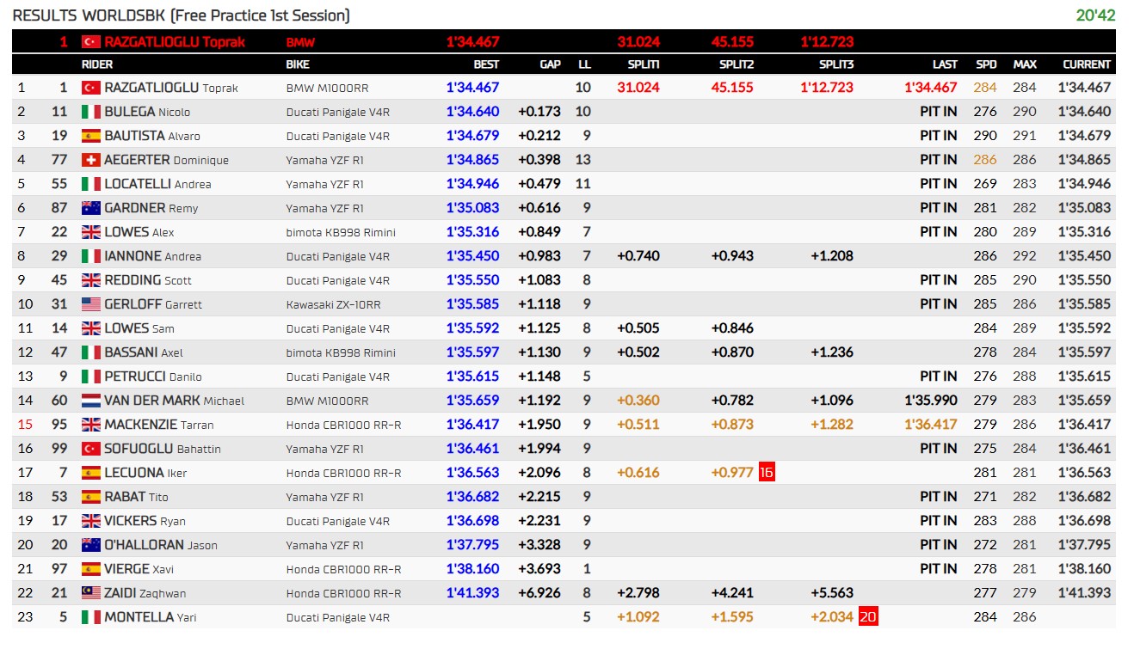Click the Spanish flag next to LECUONA Iker
Screen dimensions: 1134x649
tap(91, 473)
